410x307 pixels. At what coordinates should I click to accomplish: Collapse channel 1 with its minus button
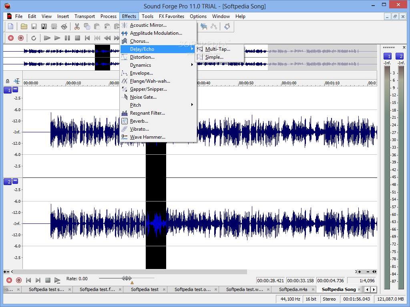[16, 89]
